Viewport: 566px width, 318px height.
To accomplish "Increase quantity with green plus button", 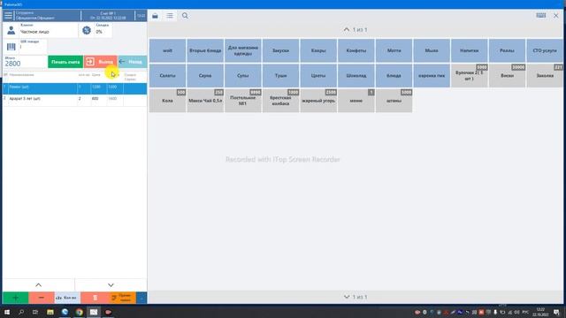I will click(x=16, y=298).
